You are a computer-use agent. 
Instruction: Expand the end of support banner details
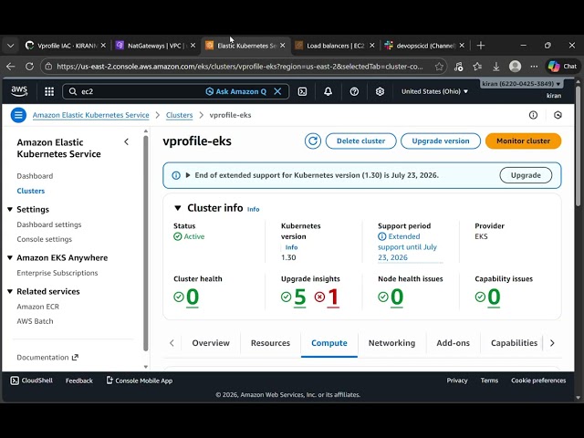point(188,175)
